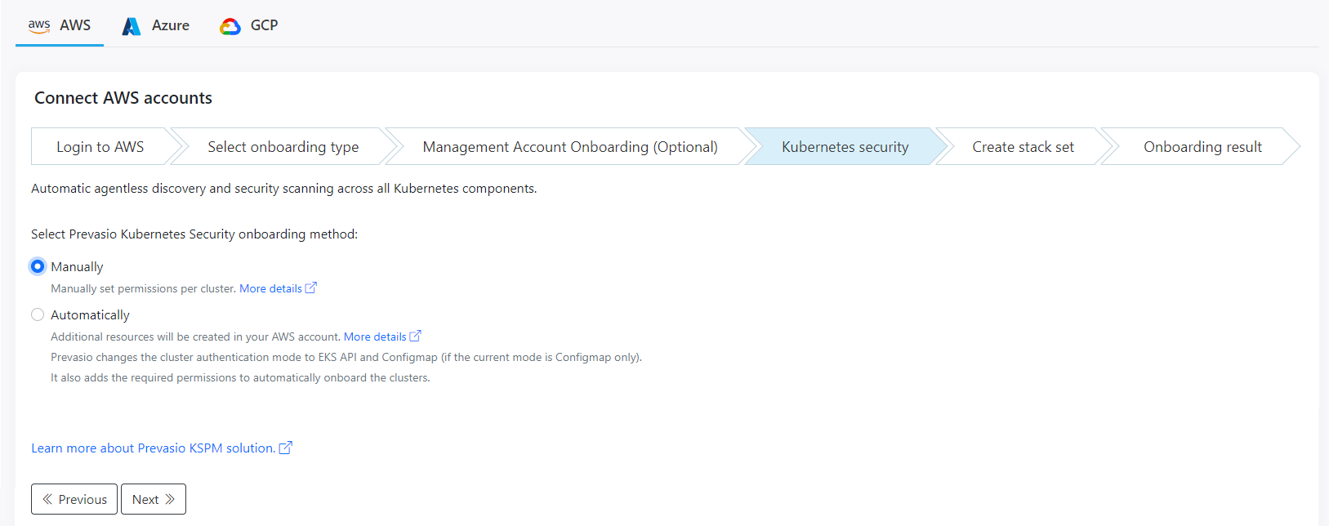Click the Manually option label

[x=77, y=267]
